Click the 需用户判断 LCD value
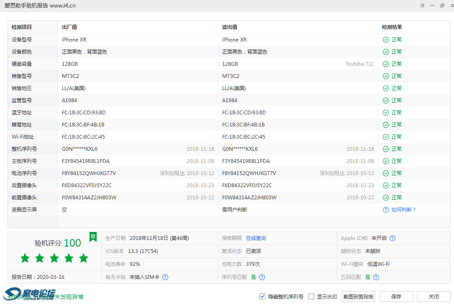Viewport: 454px width, 304px height. click(x=234, y=210)
